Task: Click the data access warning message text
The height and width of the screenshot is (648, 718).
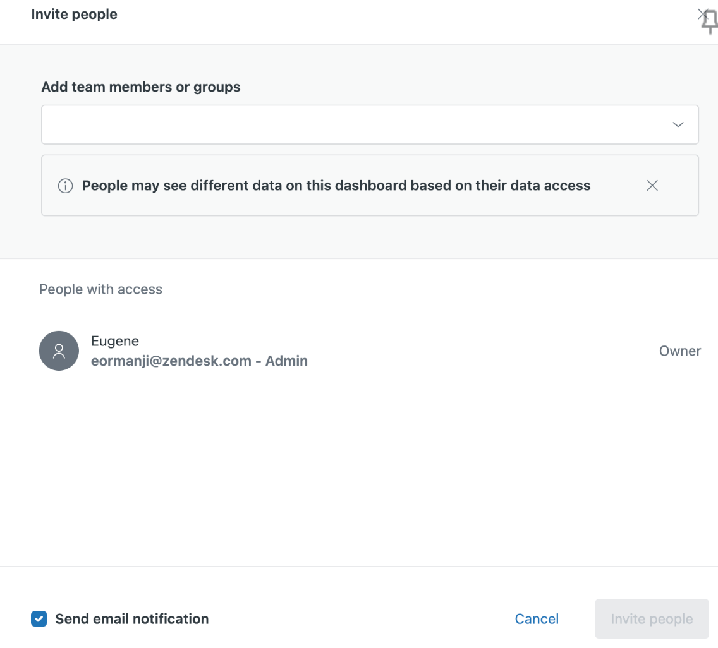Action: tap(336, 186)
